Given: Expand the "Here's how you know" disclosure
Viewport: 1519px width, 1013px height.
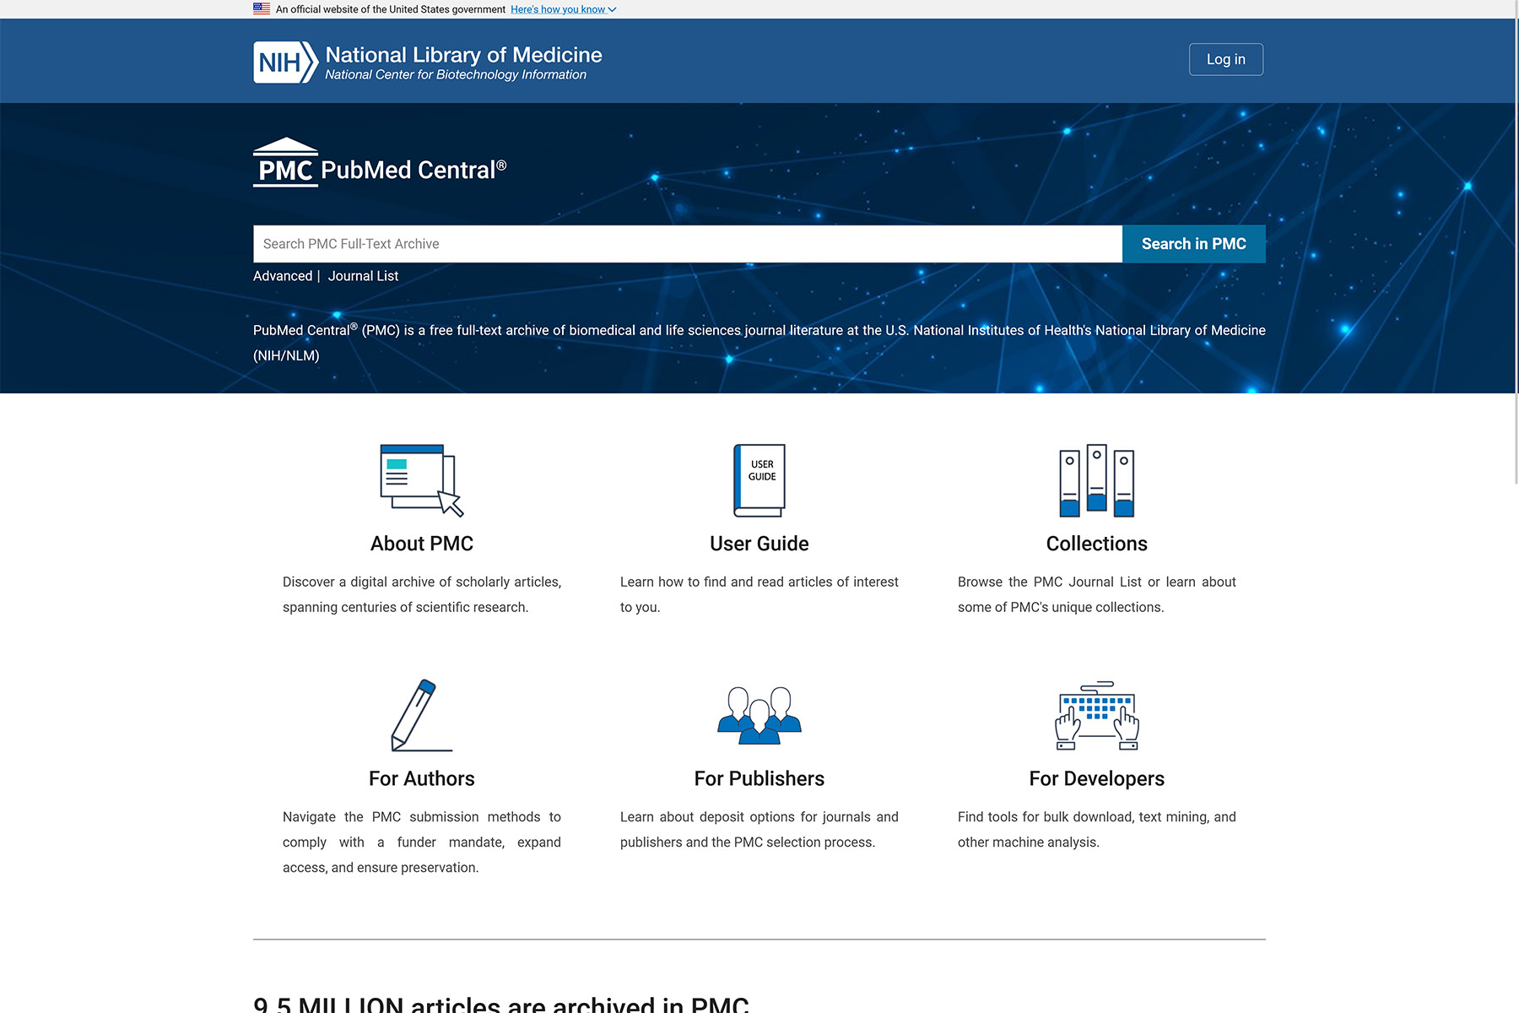Looking at the screenshot, I should pyautogui.click(x=564, y=9).
